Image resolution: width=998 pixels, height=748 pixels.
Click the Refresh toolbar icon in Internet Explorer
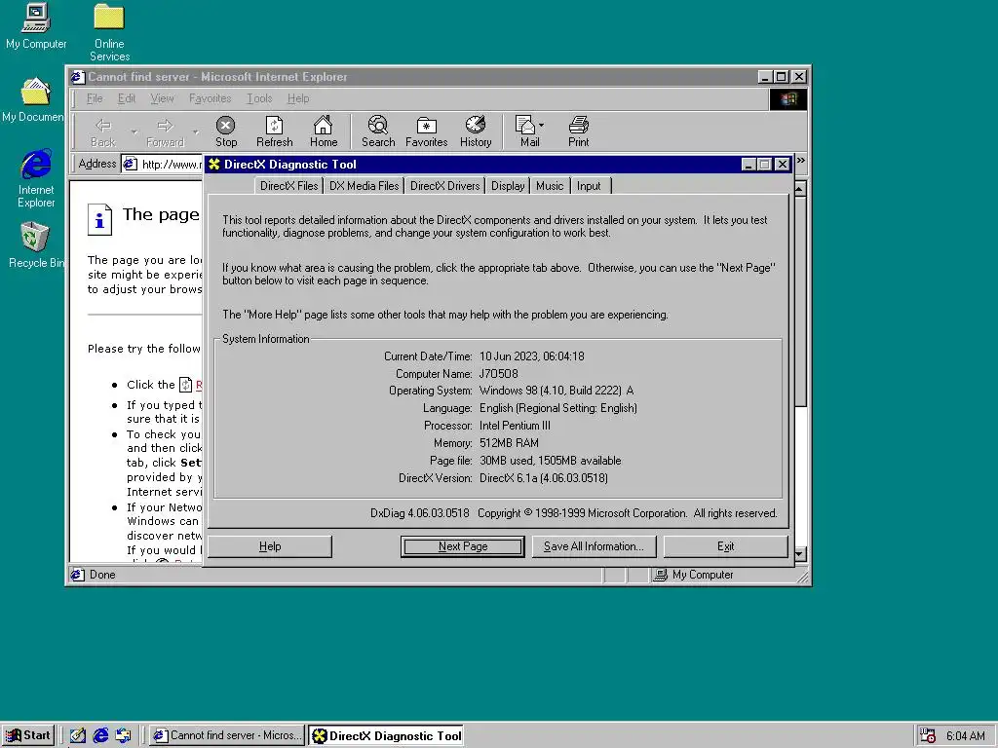(274, 132)
